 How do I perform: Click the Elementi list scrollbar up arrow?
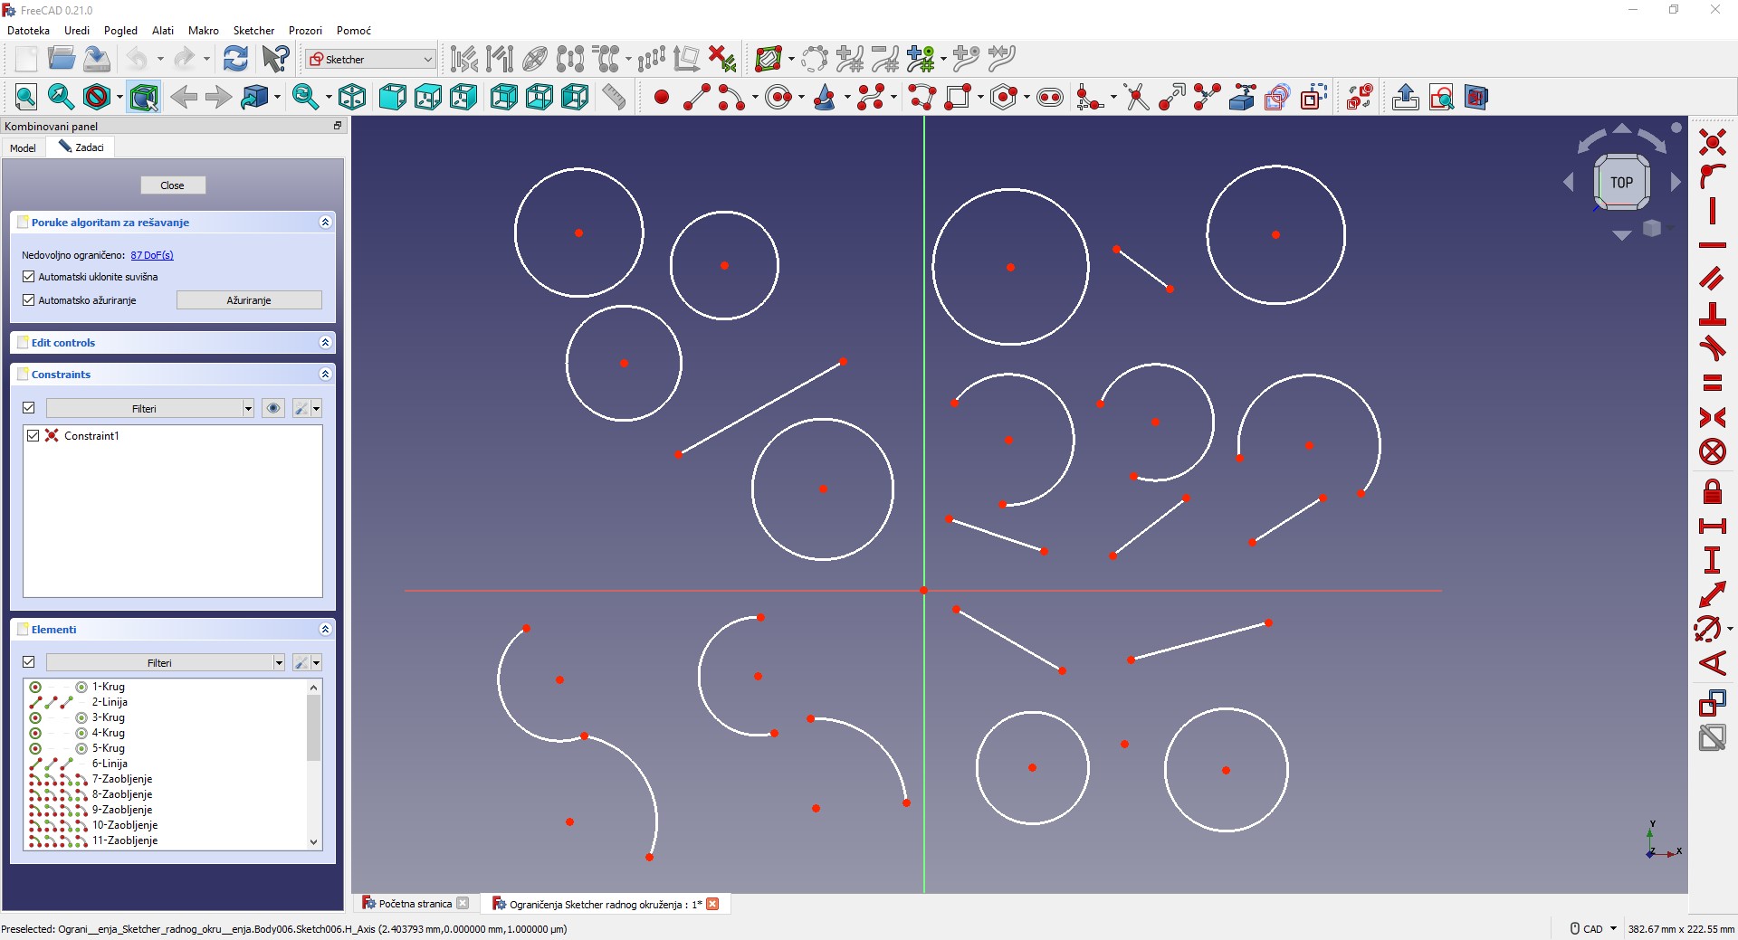click(x=314, y=688)
